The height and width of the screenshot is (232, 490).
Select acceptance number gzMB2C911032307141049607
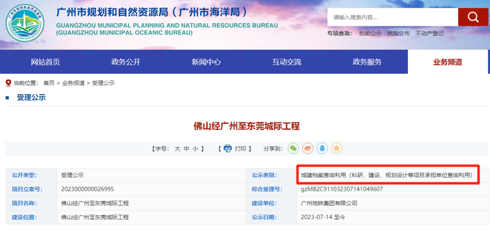[x=342, y=189]
